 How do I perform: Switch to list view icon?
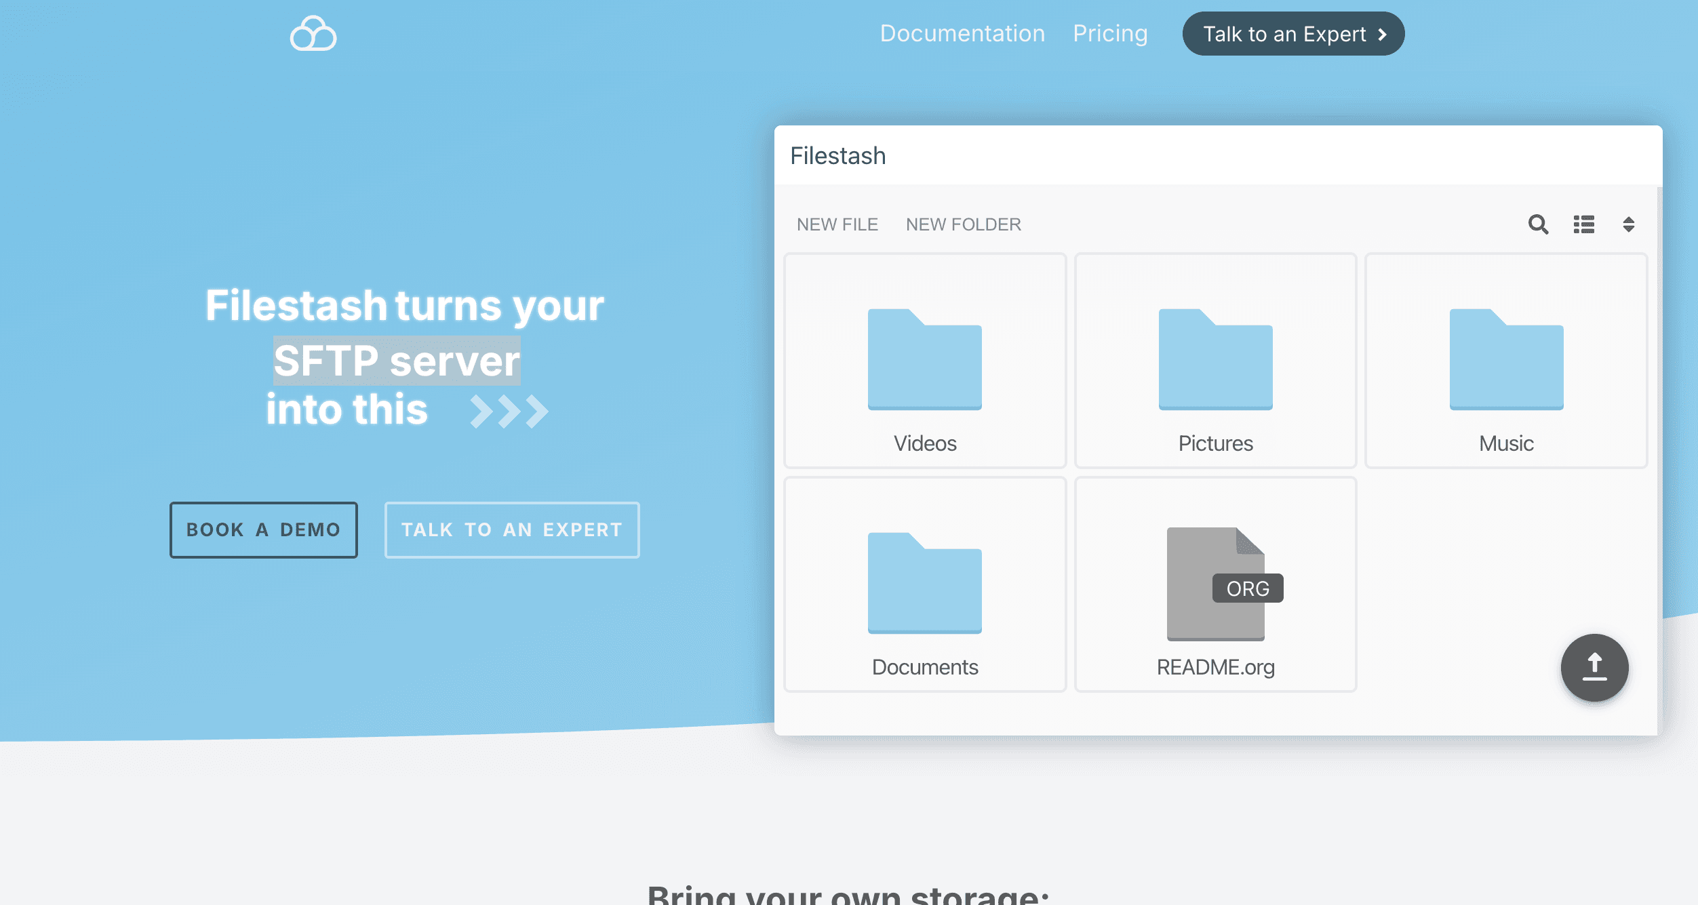pyautogui.click(x=1584, y=224)
